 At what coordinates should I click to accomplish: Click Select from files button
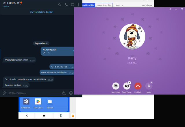[104, 5]
